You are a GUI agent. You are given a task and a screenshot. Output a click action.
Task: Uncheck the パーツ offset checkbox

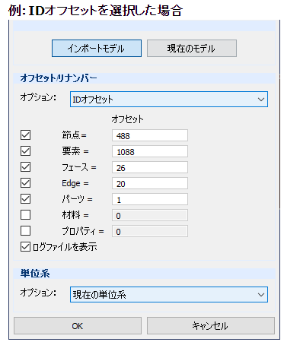[x=25, y=199]
